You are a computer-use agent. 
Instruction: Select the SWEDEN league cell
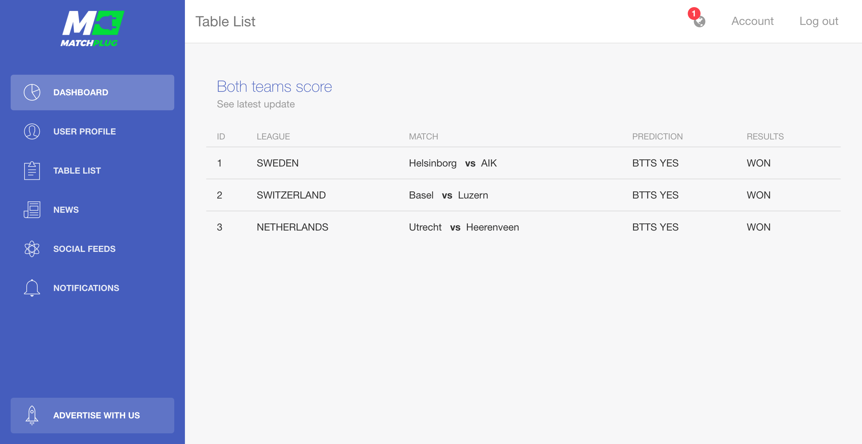pos(278,163)
